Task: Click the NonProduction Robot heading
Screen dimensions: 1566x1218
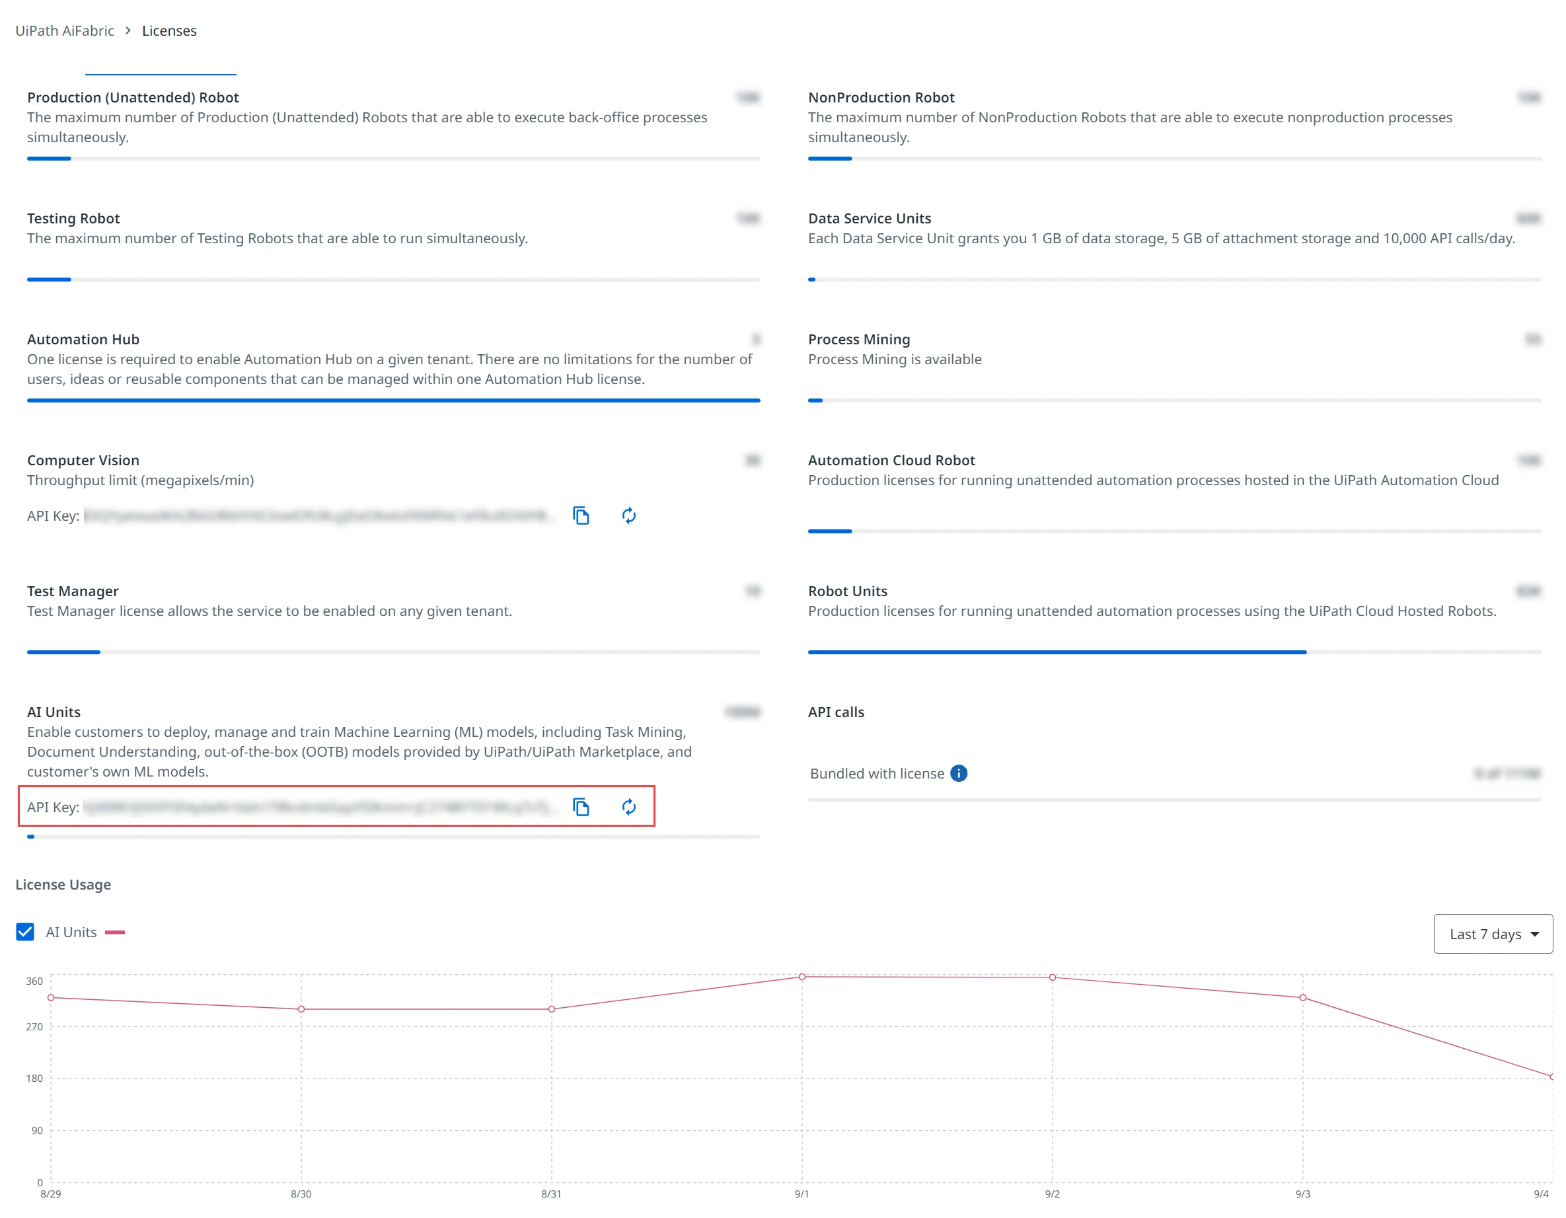Action: tap(881, 98)
